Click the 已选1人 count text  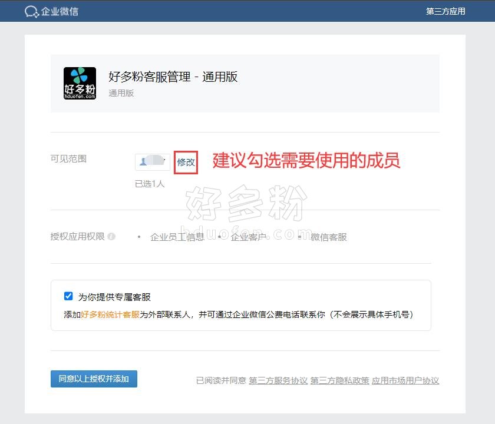(x=150, y=184)
